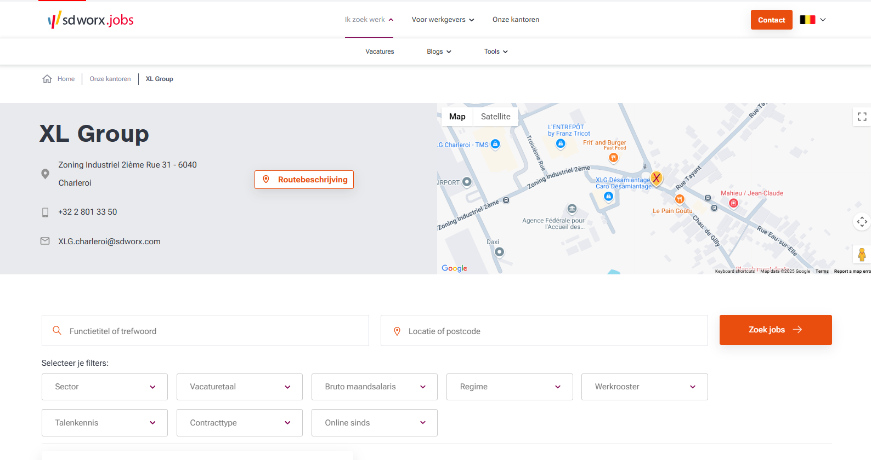The width and height of the screenshot is (871, 460).
Task: Click the Mahieu / Jean-Claude map pin
Action: pos(733,203)
